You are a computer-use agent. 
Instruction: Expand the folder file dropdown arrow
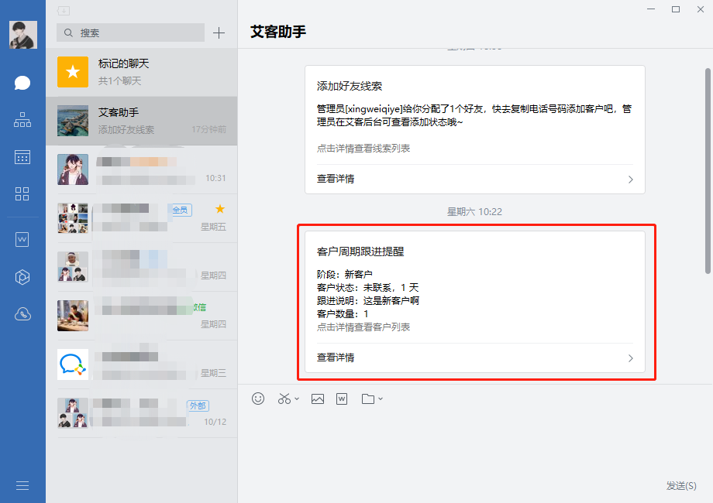(x=380, y=399)
